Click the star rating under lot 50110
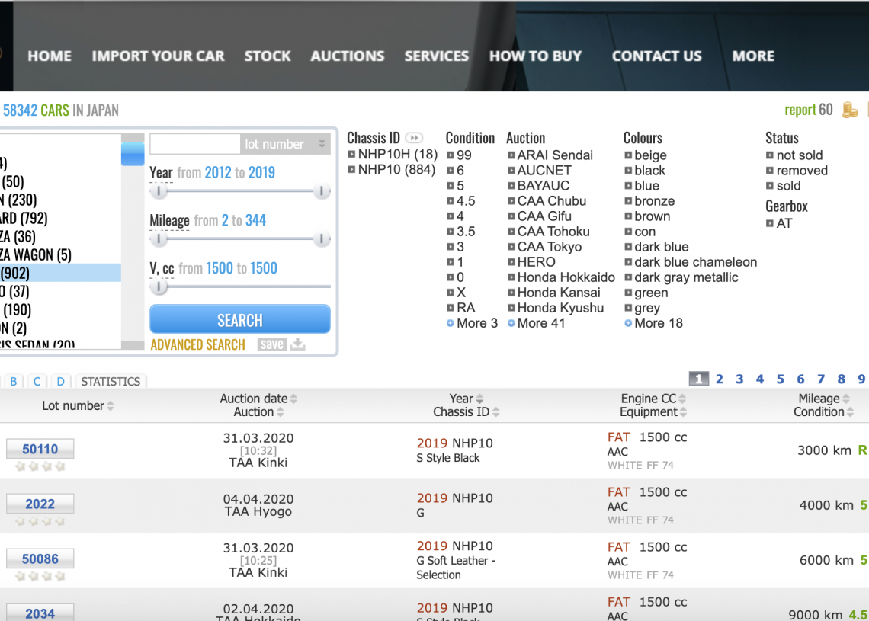869x621 pixels. click(40, 466)
